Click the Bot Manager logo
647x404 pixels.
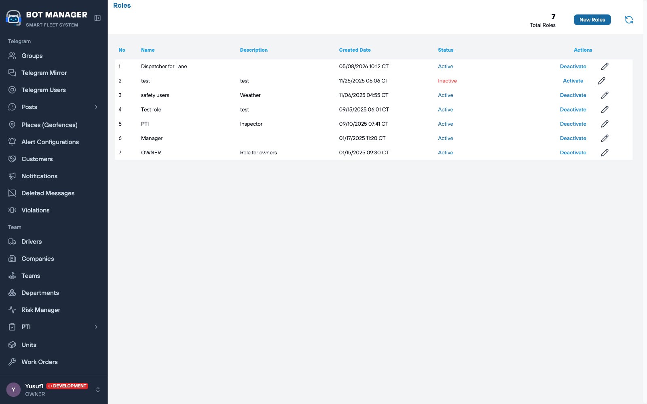[x=13, y=18]
